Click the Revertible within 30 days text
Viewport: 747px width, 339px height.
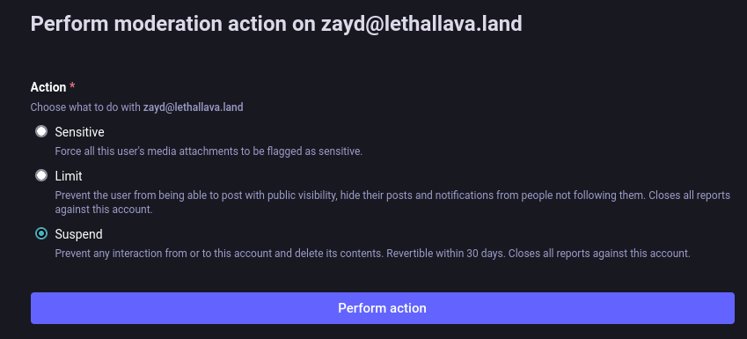(445, 254)
